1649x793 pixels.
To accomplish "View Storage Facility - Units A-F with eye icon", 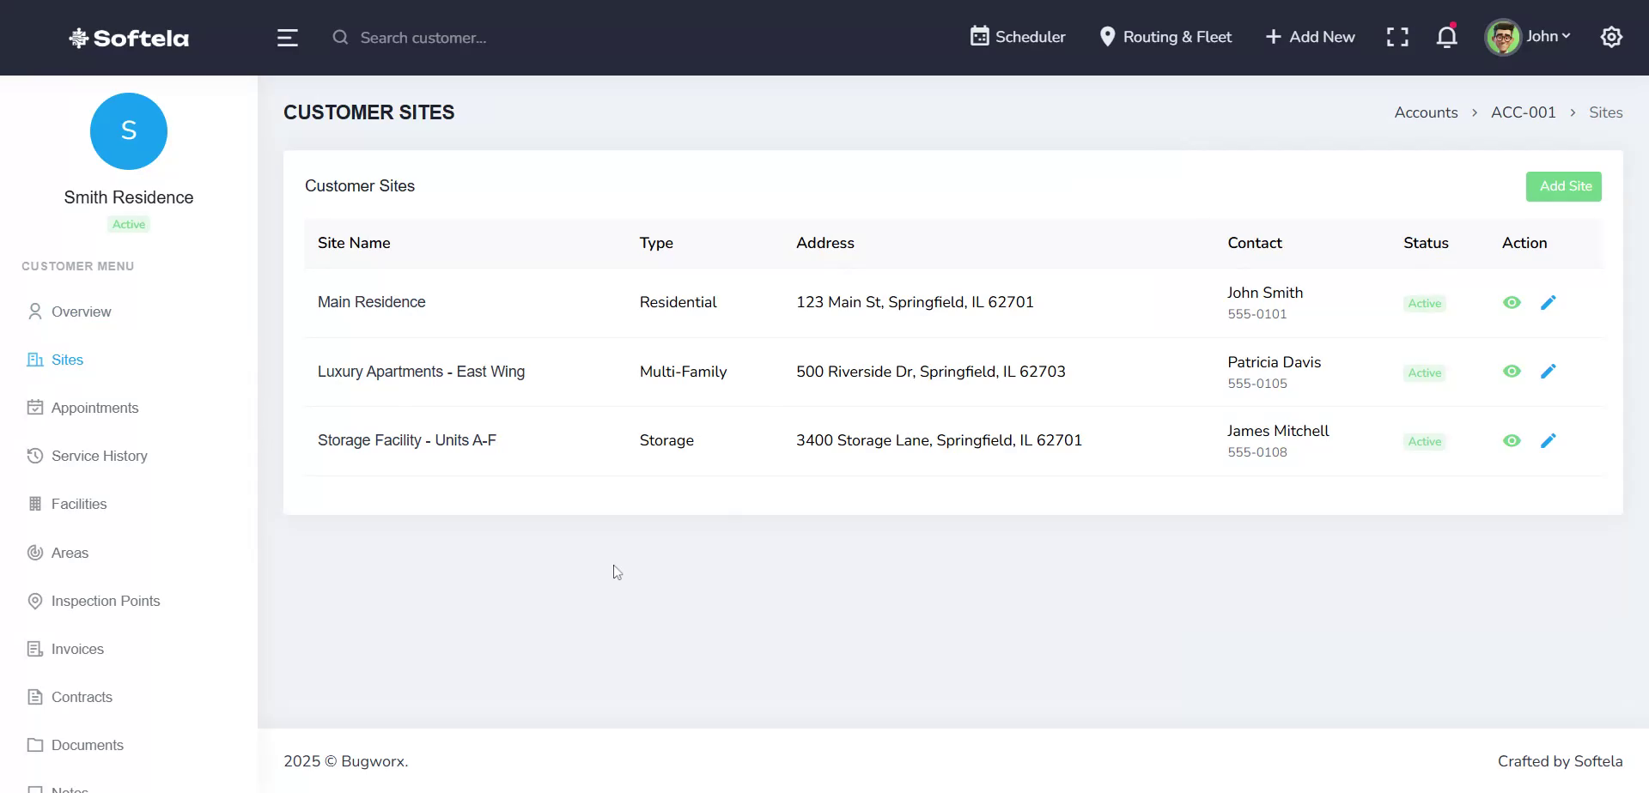I will click(1512, 440).
